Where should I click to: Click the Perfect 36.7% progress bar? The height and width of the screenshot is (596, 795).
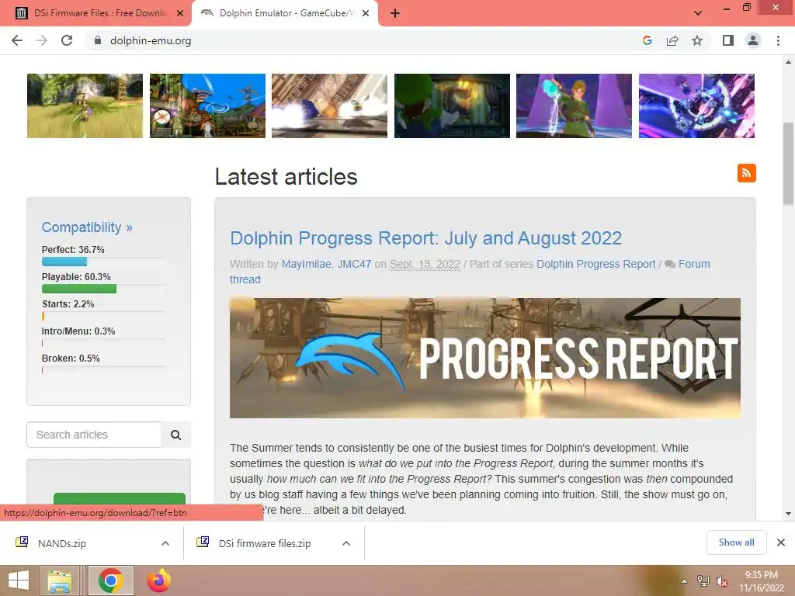pos(103,262)
